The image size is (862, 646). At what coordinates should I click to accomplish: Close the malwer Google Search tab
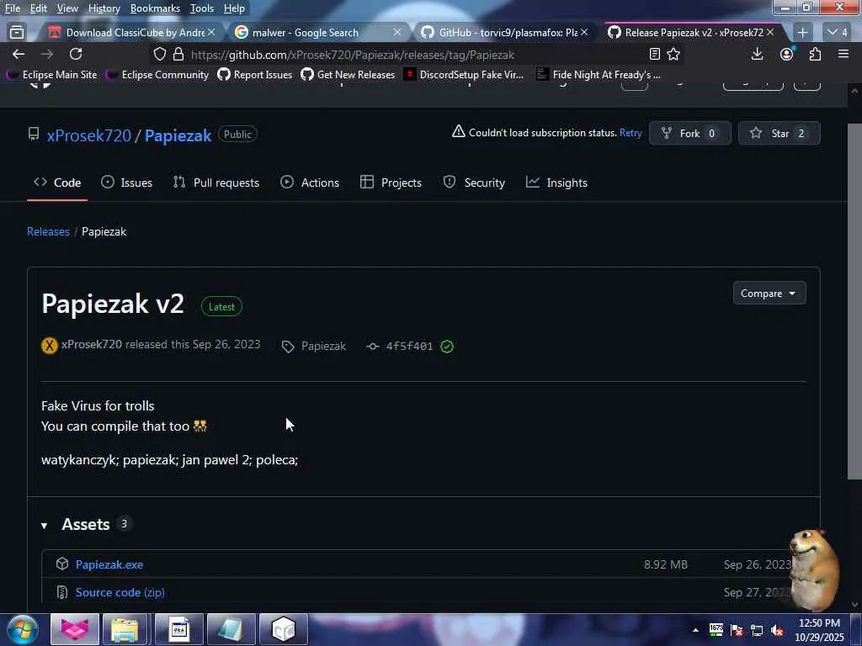click(397, 33)
